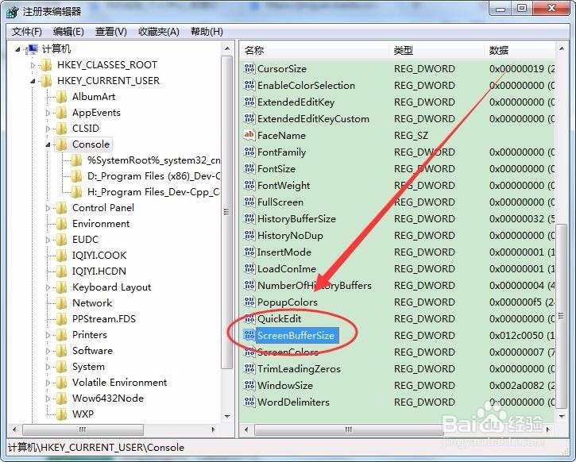Click the HKEY_CLASSES_ROOT folder icon
Screen dimensions: 576x462
46,65
